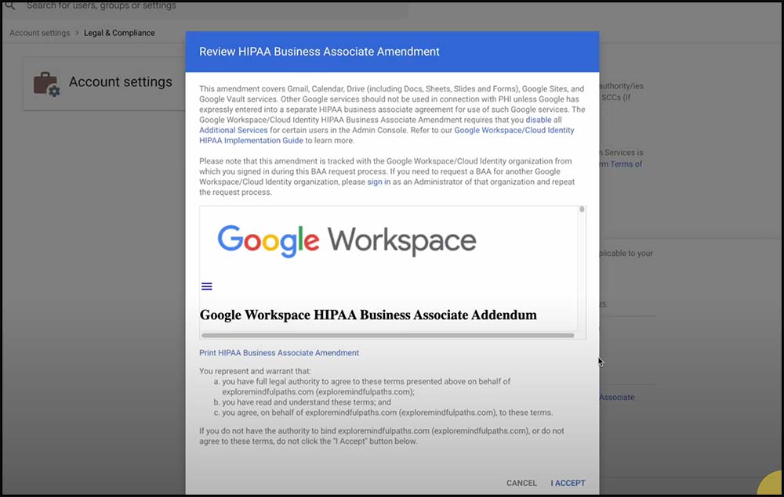The image size is (784, 497).
Task: Click the Account settings briefcase icon
Action: coord(46,84)
